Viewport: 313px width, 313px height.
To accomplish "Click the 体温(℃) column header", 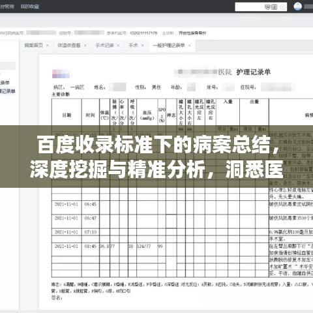I will pyautogui.click(x=104, y=115).
